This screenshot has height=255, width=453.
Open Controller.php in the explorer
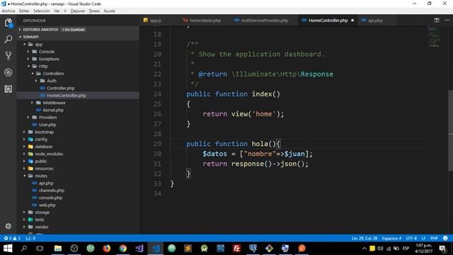click(60, 88)
